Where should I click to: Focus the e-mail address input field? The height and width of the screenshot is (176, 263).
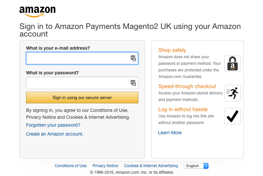pos(78,58)
